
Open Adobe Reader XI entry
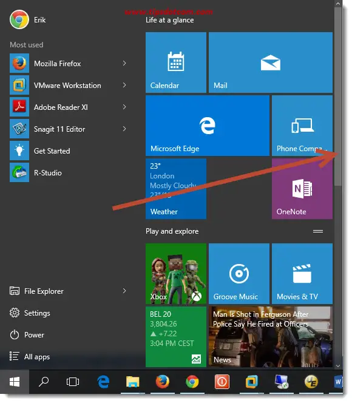point(68,107)
